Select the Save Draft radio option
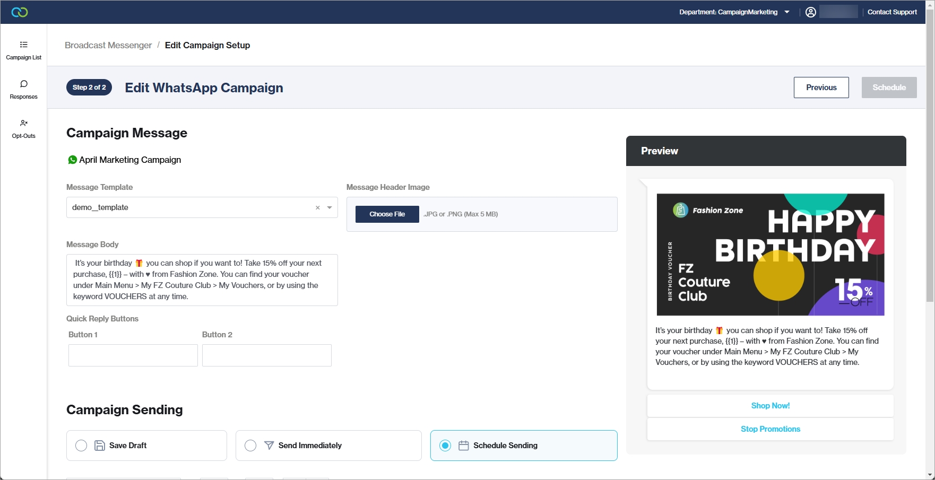Screen dimensions: 935x480 point(81,446)
